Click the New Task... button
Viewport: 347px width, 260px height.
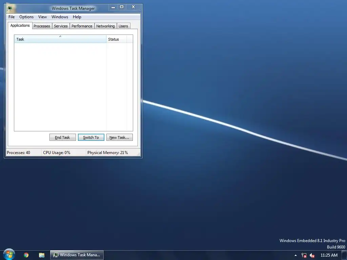(x=120, y=137)
